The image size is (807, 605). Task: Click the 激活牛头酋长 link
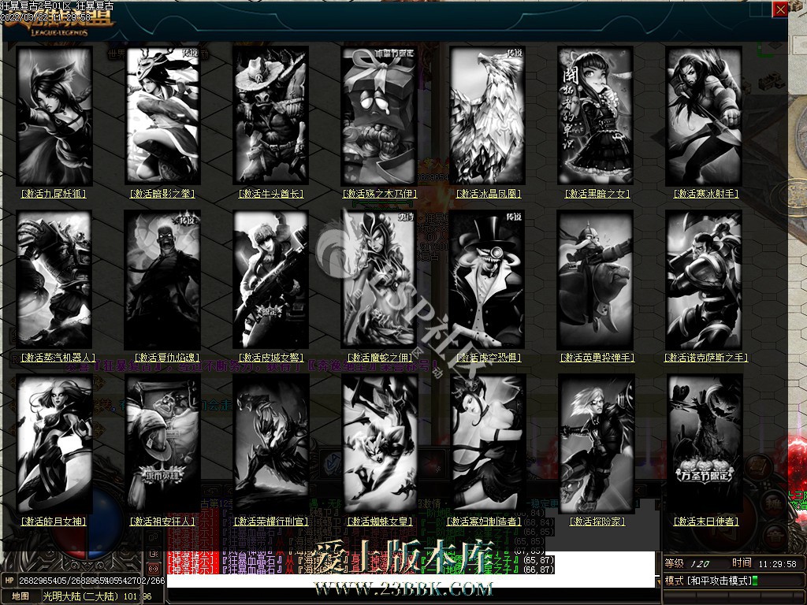click(x=271, y=194)
